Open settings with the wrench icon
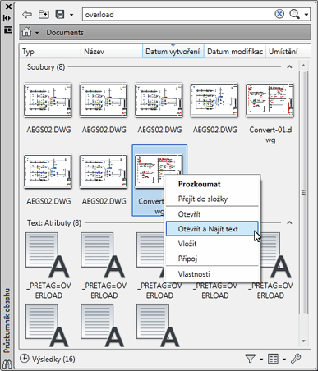Image resolution: width=318 pixels, height=371 pixels. pyautogui.click(x=296, y=358)
